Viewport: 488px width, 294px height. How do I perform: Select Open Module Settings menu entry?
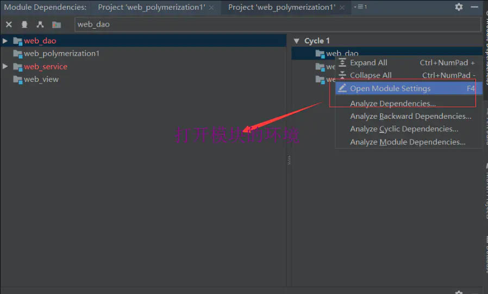tap(409, 88)
